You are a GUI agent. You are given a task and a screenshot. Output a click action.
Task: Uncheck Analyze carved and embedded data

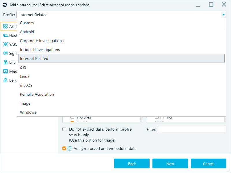coord(64,148)
